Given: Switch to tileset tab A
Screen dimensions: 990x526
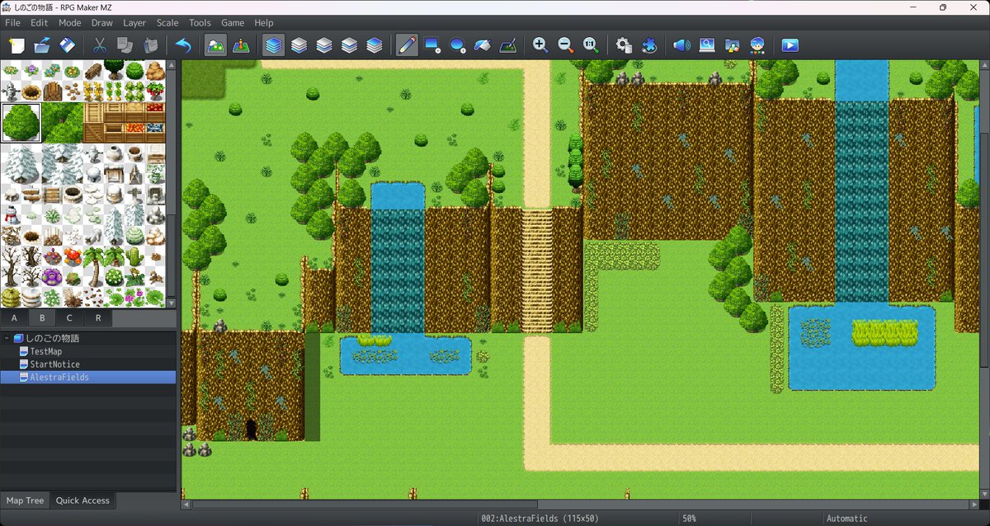Looking at the screenshot, I should [x=14, y=318].
